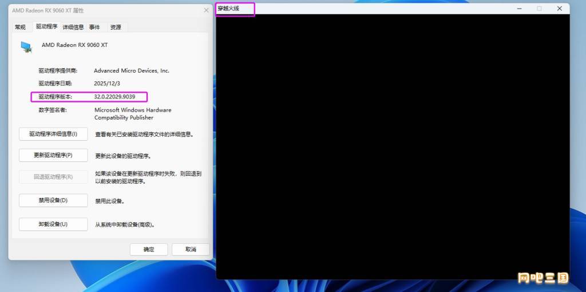Click the 驱动程序版本 label

coord(56,97)
